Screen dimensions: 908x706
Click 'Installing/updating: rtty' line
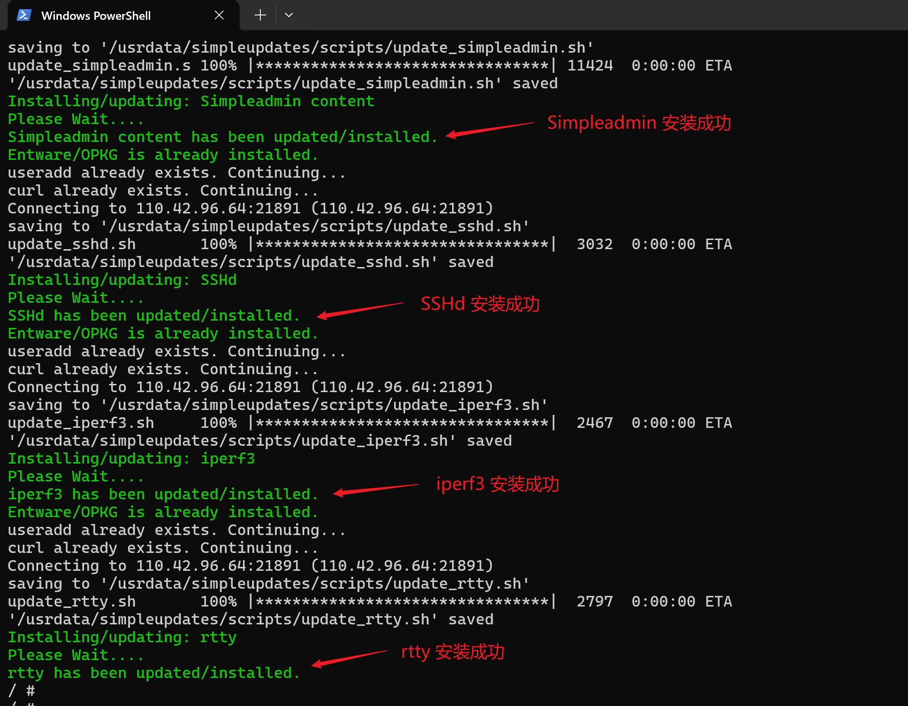pos(122,637)
